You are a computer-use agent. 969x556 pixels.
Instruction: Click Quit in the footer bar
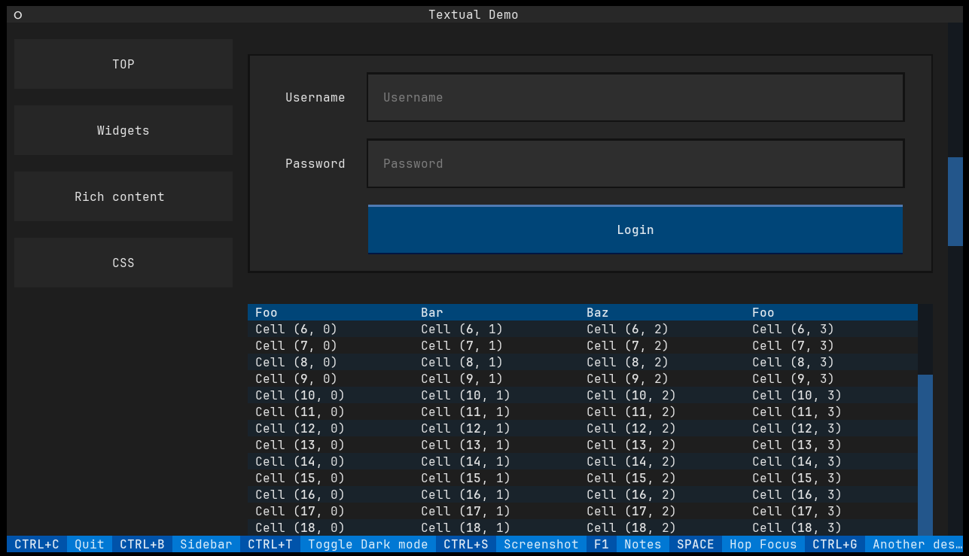pos(90,544)
